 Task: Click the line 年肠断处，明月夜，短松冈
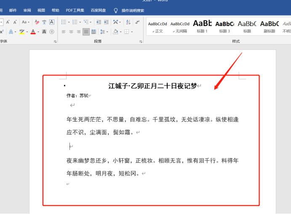pos(103,173)
